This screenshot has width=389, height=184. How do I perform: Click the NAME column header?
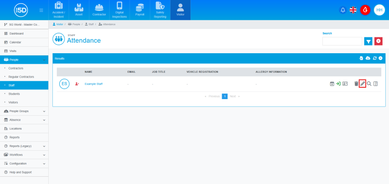(89, 72)
